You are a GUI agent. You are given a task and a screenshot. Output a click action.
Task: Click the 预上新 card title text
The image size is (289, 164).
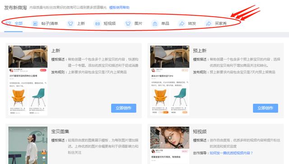200,50
